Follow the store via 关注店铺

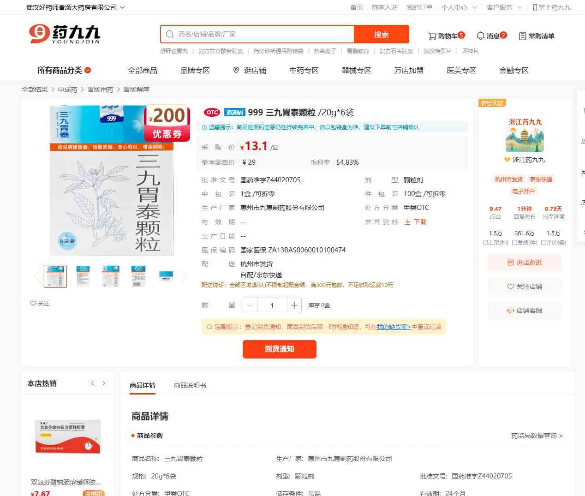(x=525, y=287)
